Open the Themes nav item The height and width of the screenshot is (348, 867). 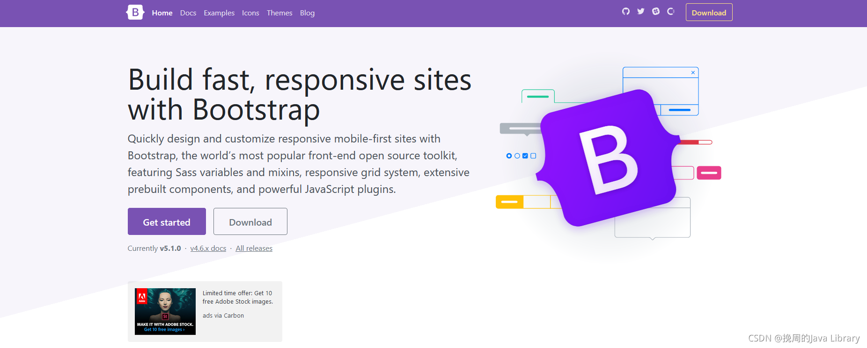(279, 13)
